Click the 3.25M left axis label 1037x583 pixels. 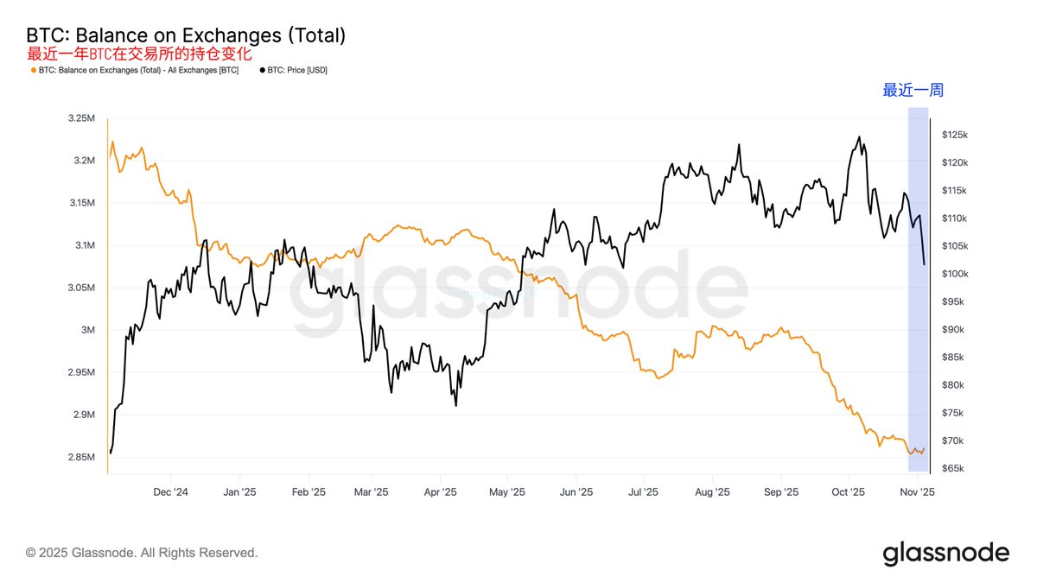(82, 118)
